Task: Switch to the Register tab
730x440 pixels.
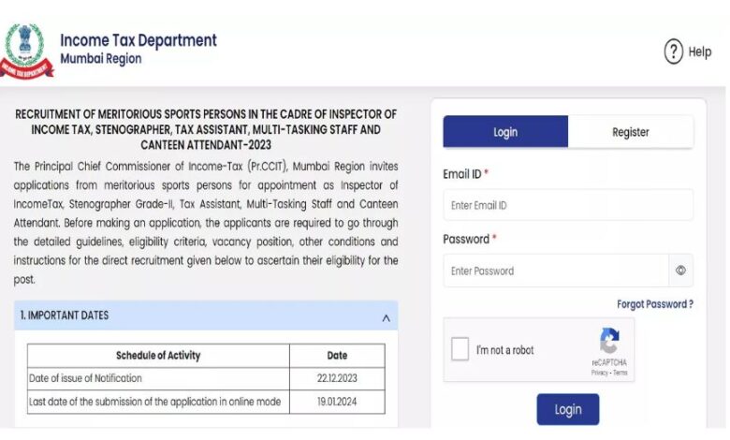Action: 631,132
